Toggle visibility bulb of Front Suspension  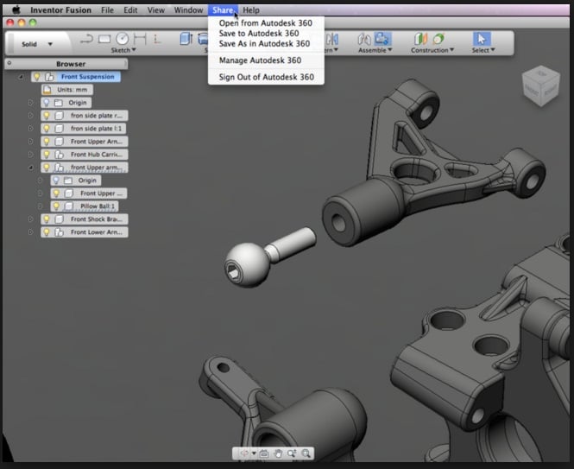pos(37,77)
